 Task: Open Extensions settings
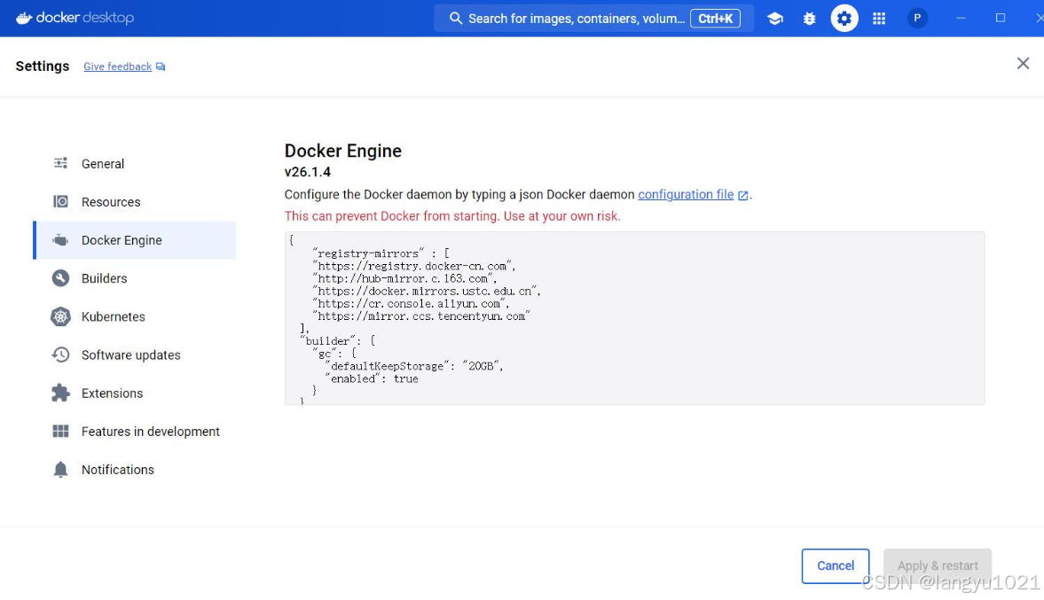point(135,394)
